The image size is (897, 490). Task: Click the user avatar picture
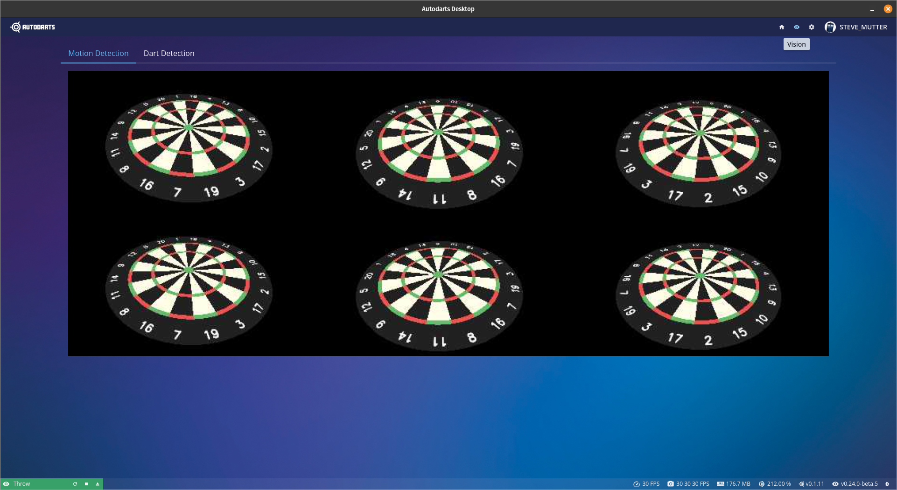coord(830,27)
